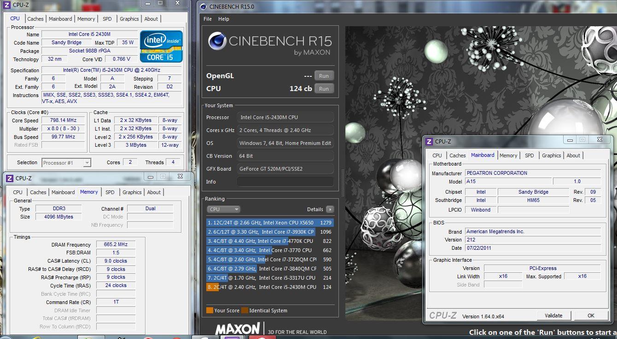Click the orange Your Score legend swatch
Image resolution: width=617 pixels, height=339 pixels.
coord(210,310)
